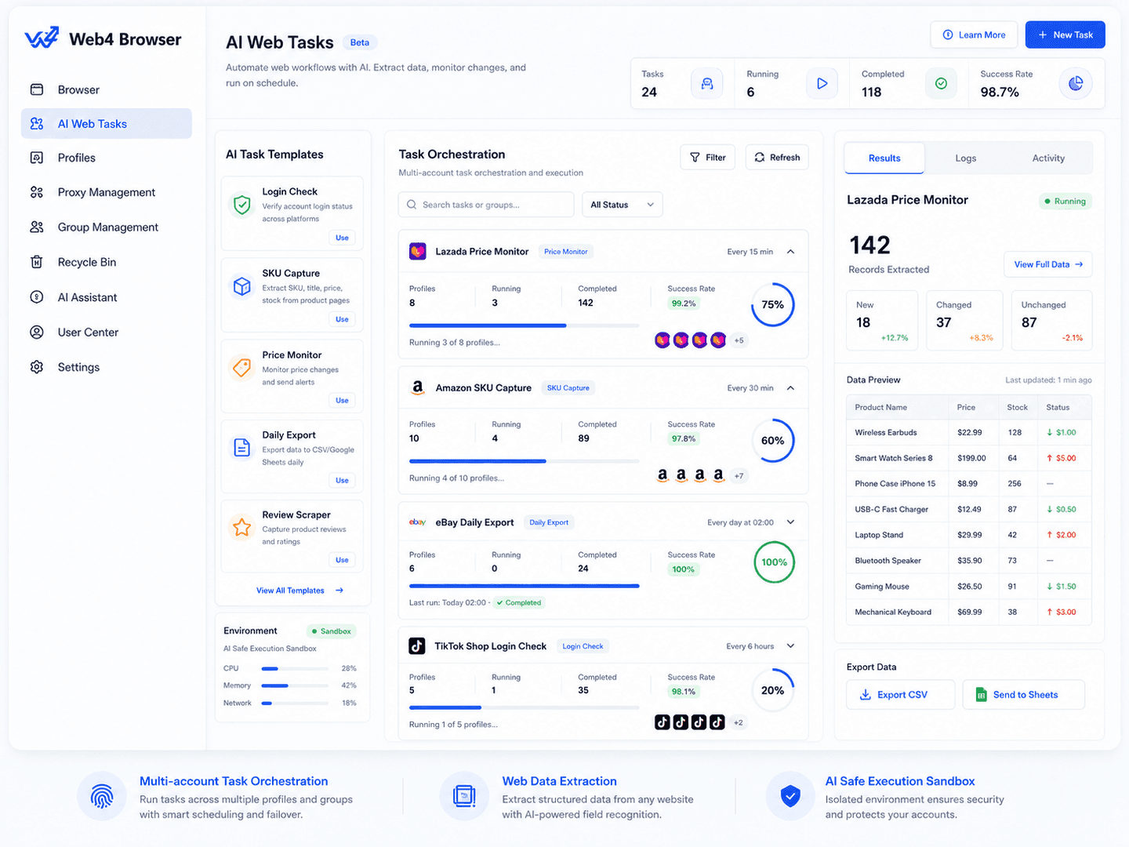Click the Running play icon in stats

[822, 83]
